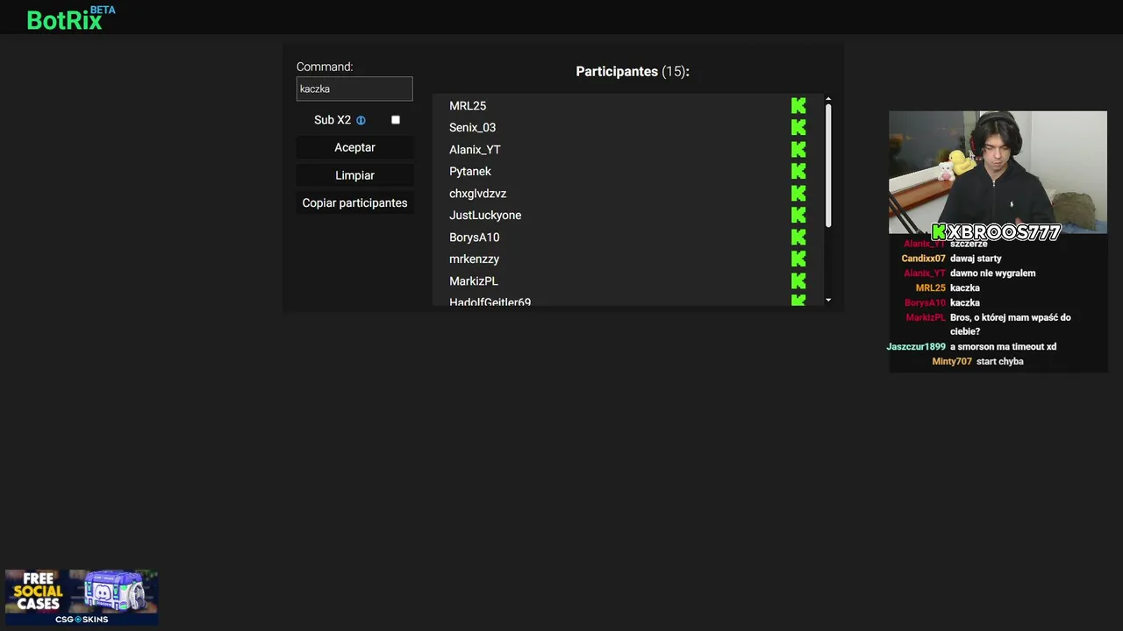This screenshot has height=631, width=1123.
Task: Focus the Command input field
Action: pyautogui.click(x=354, y=89)
